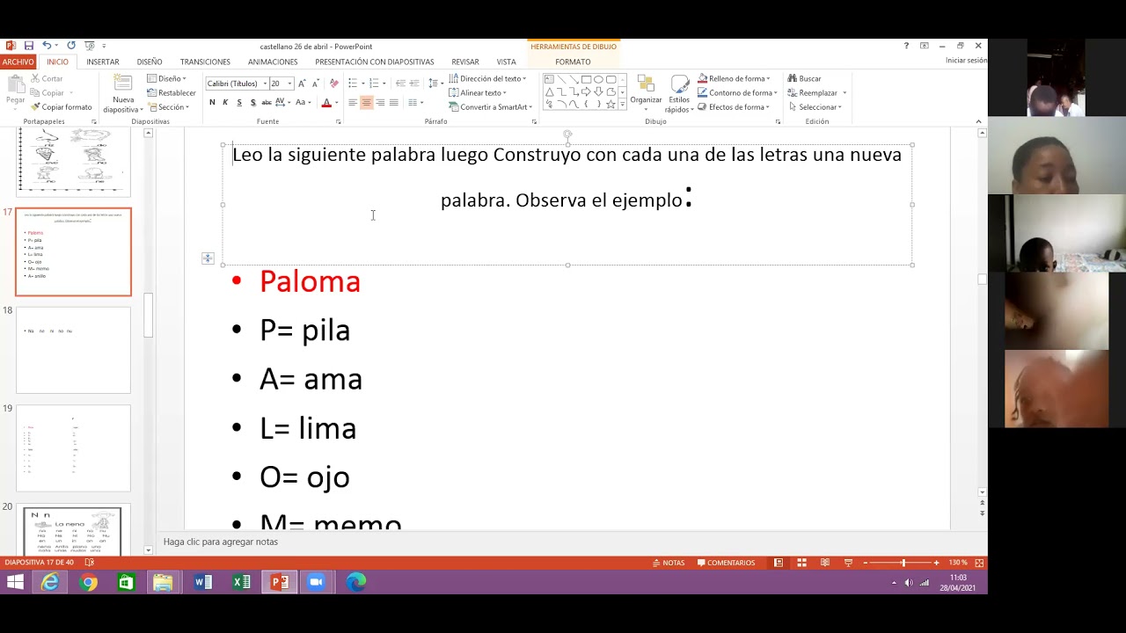Insert a Nueva diapositiva
The image size is (1126, 633).
tap(123, 94)
